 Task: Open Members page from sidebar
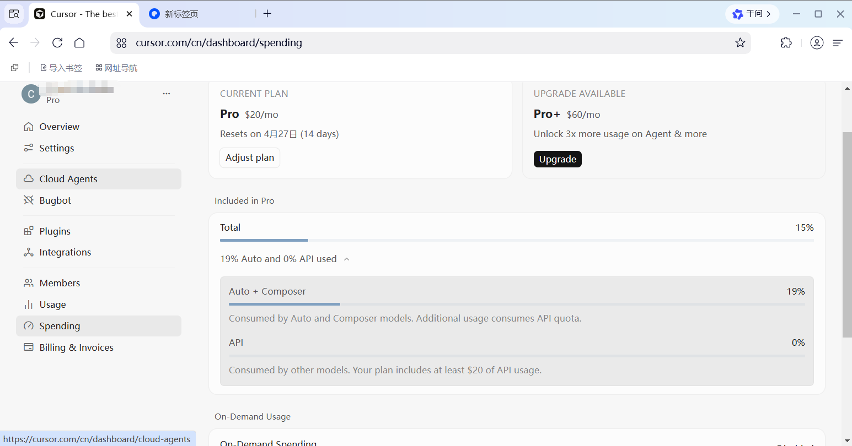pos(60,283)
